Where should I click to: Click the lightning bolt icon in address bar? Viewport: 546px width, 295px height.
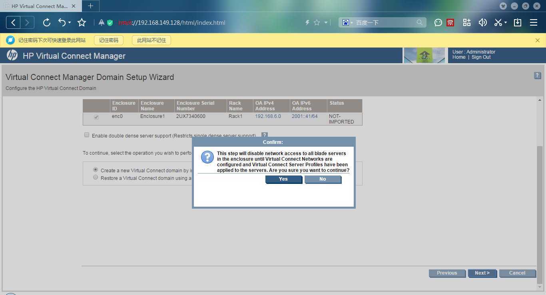pos(307,23)
